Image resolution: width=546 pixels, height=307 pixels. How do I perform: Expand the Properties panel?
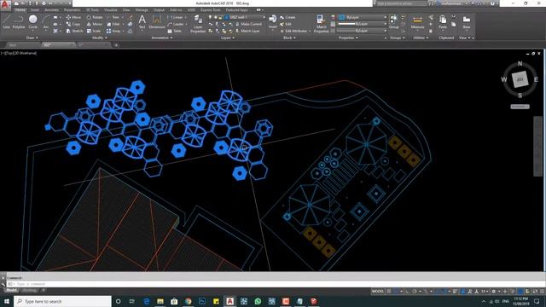click(x=348, y=38)
